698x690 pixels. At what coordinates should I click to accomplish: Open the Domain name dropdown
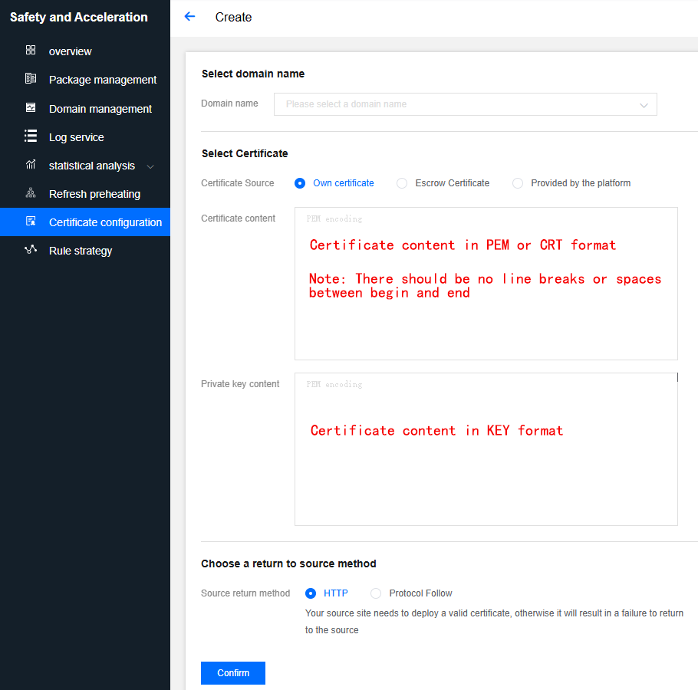coord(465,104)
